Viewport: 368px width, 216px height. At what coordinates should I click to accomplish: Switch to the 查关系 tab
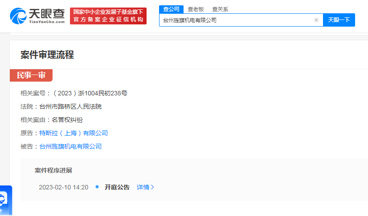(x=220, y=9)
